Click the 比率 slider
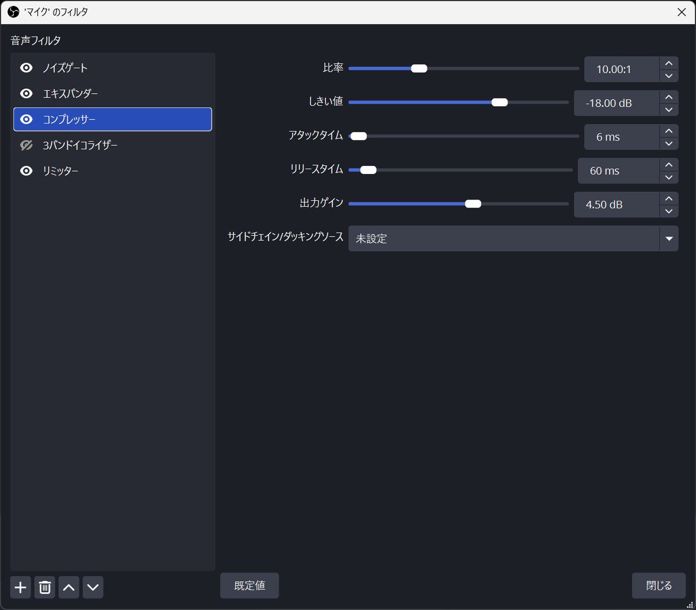This screenshot has width=696, height=610. tap(463, 68)
